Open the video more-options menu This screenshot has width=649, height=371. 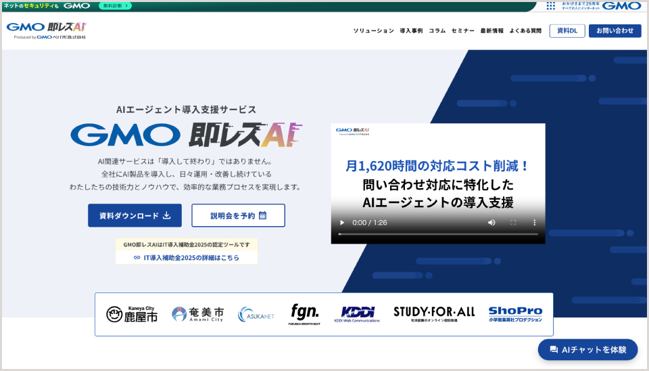[x=534, y=223]
